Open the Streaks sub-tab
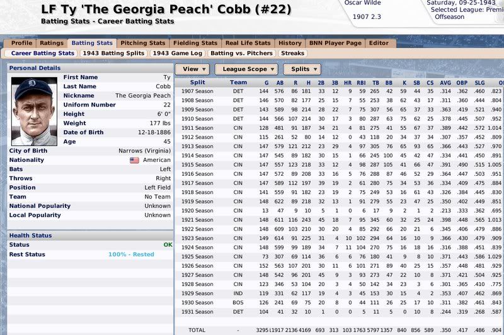The width and height of the screenshot is (504, 335). 292,54
